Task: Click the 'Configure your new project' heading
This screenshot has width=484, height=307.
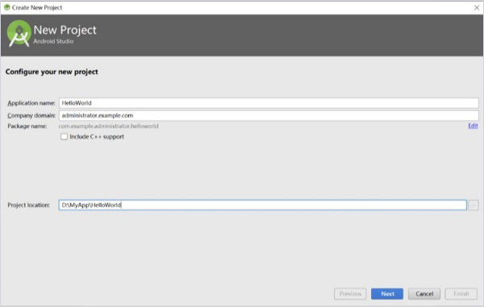Action: pos(52,72)
